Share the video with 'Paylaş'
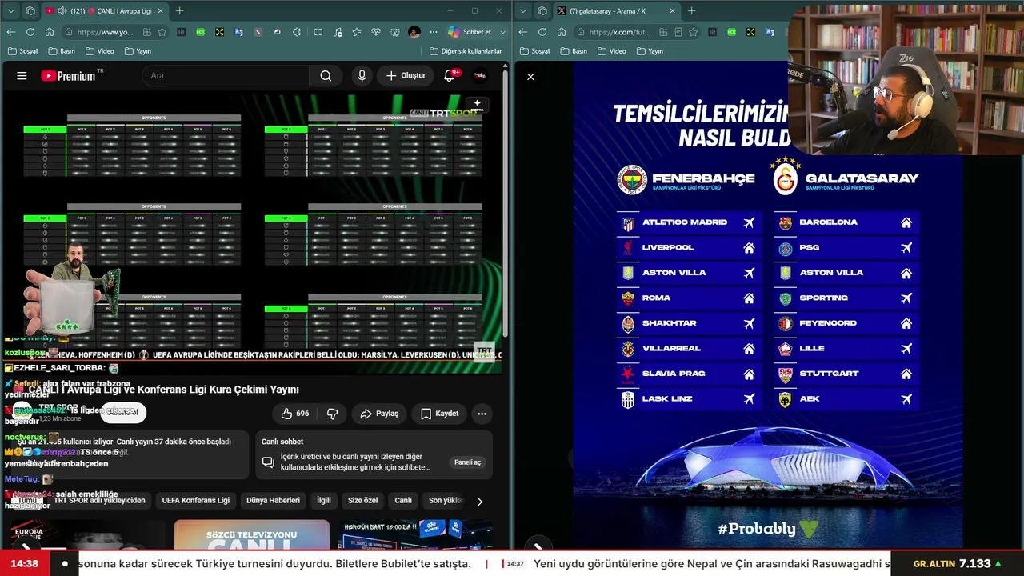This screenshot has height=576, width=1024. click(379, 414)
